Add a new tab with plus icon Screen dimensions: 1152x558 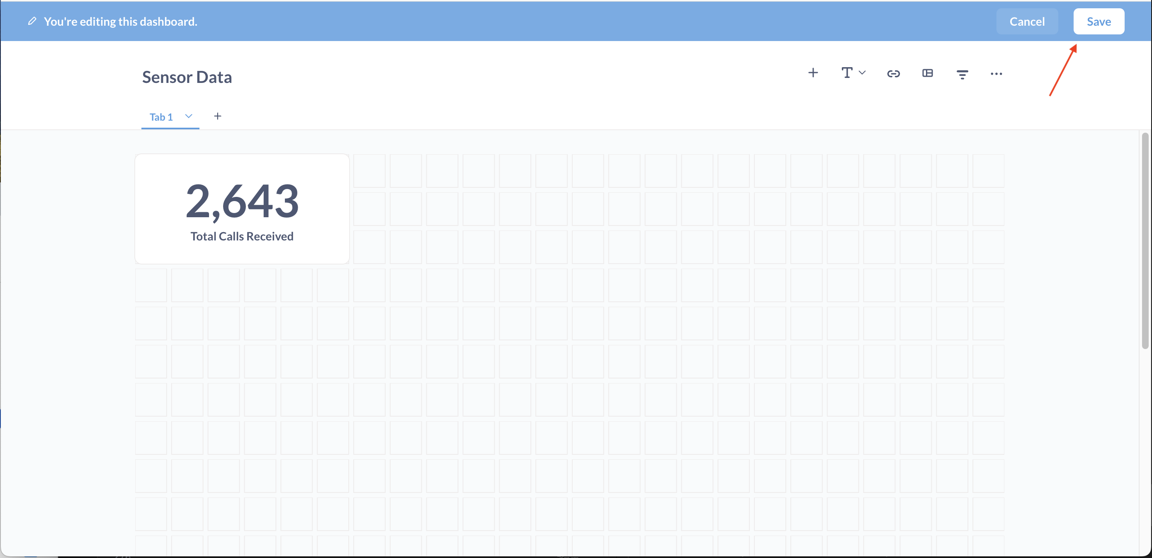(x=217, y=116)
